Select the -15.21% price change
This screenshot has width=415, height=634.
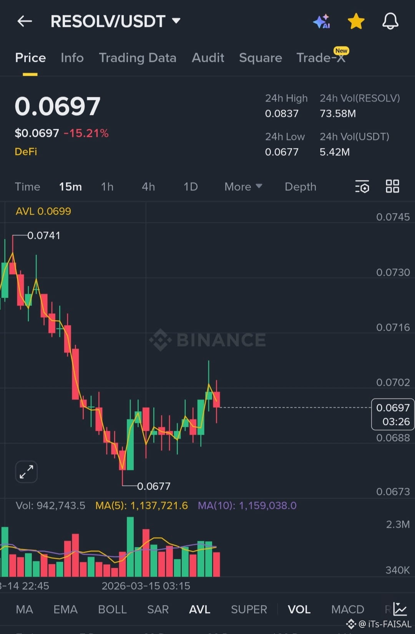86,133
